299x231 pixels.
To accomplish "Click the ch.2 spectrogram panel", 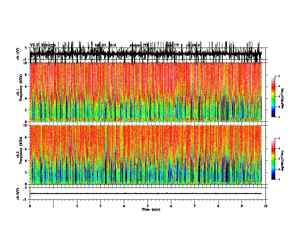I will point(146,155).
